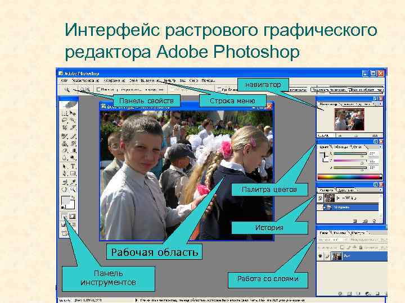Select the Eyedropper tool in toolbox
The width and height of the screenshot is (405, 303).
73,182
